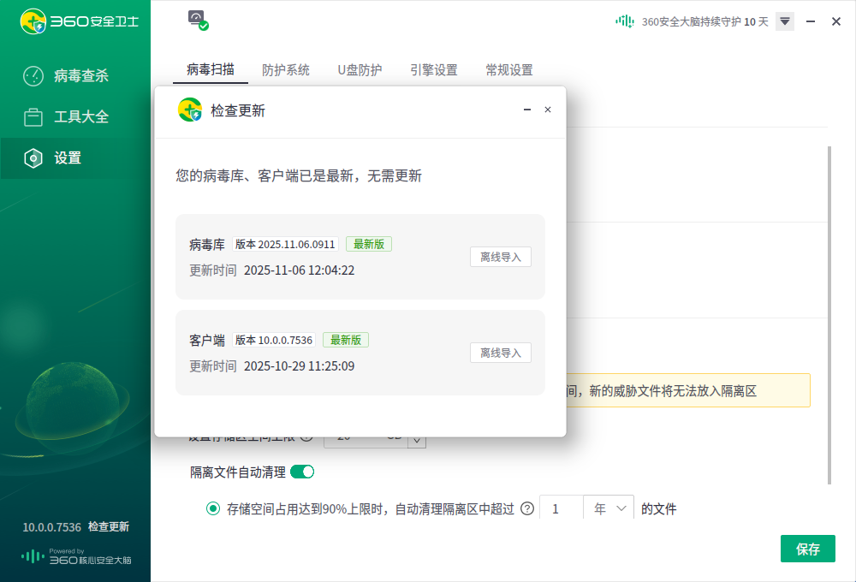The height and width of the screenshot is (582, 856).
Task: Switch to the 病毒扫描 tab
Action: coord(211,69)
